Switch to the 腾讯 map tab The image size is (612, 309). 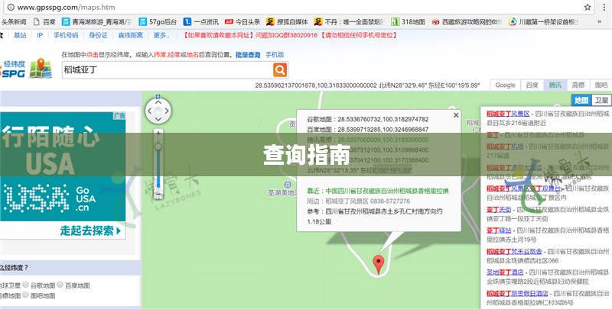coord(555,85)
